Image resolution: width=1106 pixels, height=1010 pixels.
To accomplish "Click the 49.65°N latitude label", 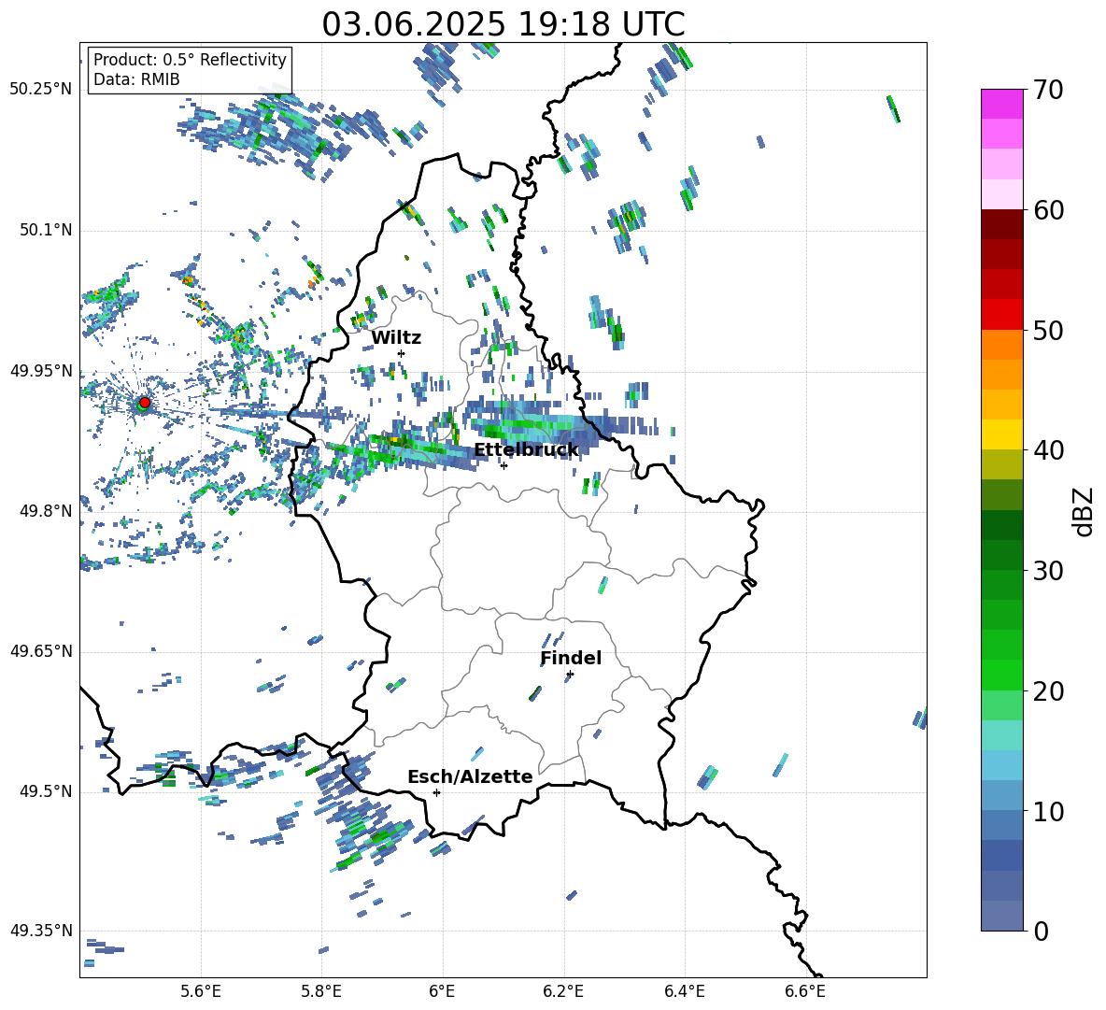I will (x=41, y=651).
